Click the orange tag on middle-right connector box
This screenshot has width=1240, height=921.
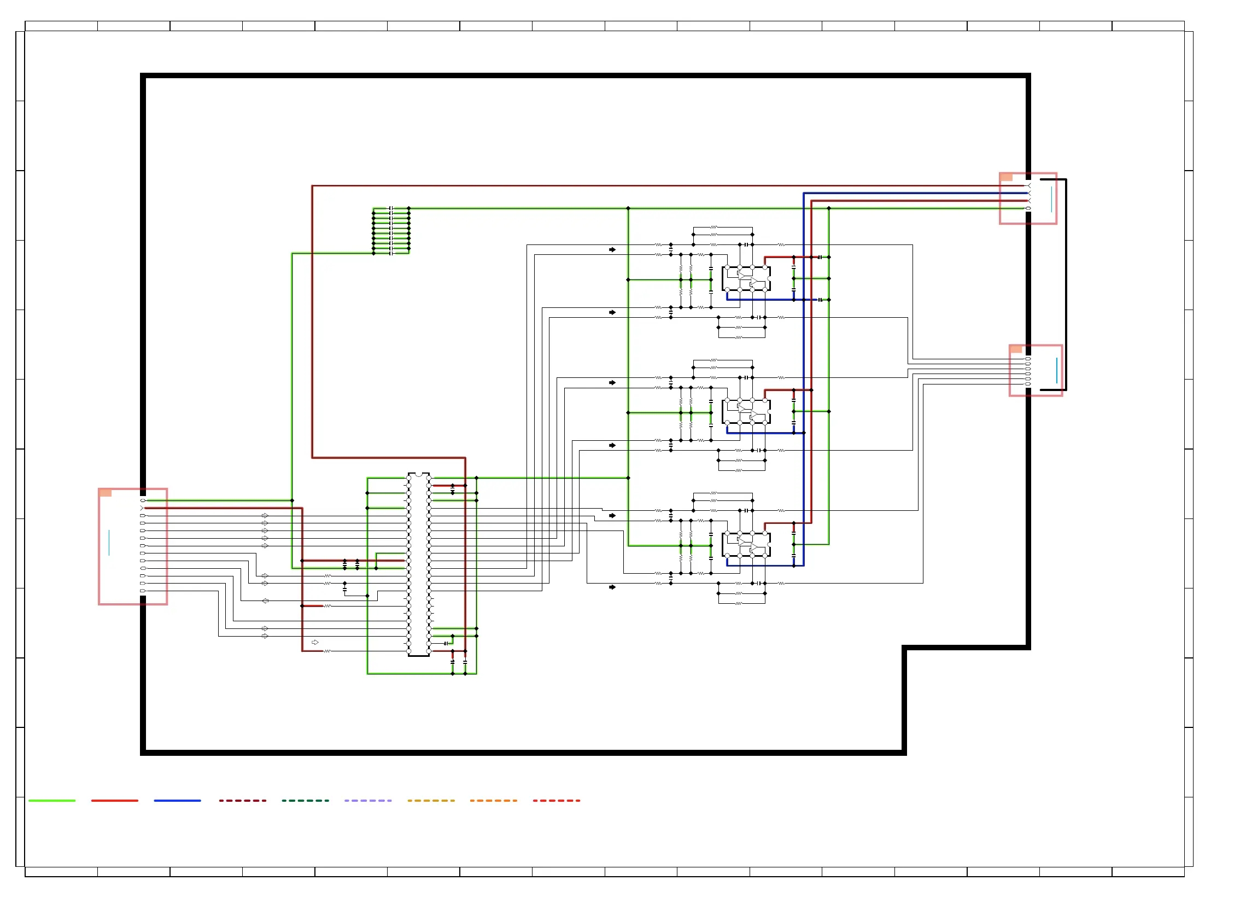[1015, 349]
